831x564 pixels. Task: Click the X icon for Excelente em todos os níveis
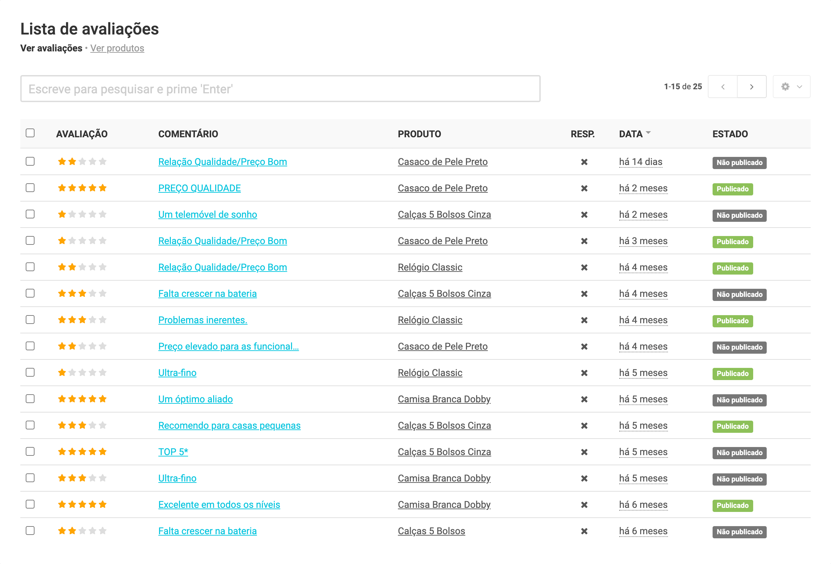point(584,505)
